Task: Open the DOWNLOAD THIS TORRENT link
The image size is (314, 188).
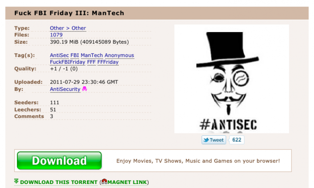Action: (x=59, y=182)
